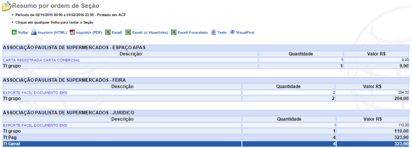
Task: Click the green Voltar back arrow icon
Action: click(x=14, y=33)
